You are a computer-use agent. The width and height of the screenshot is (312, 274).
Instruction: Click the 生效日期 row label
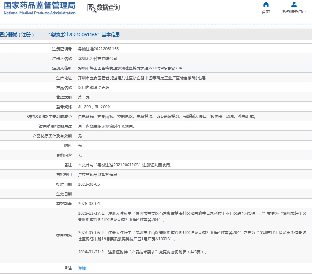(64, 194)
